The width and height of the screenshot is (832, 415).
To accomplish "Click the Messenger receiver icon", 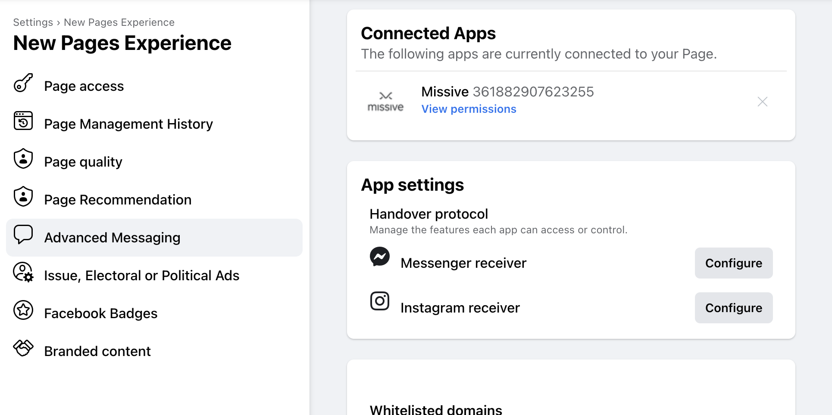I will (380, 257).
